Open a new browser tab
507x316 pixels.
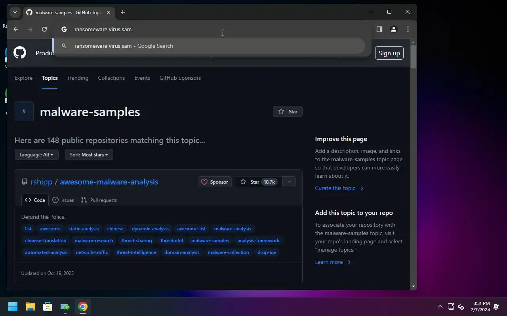tap(123, 12)
